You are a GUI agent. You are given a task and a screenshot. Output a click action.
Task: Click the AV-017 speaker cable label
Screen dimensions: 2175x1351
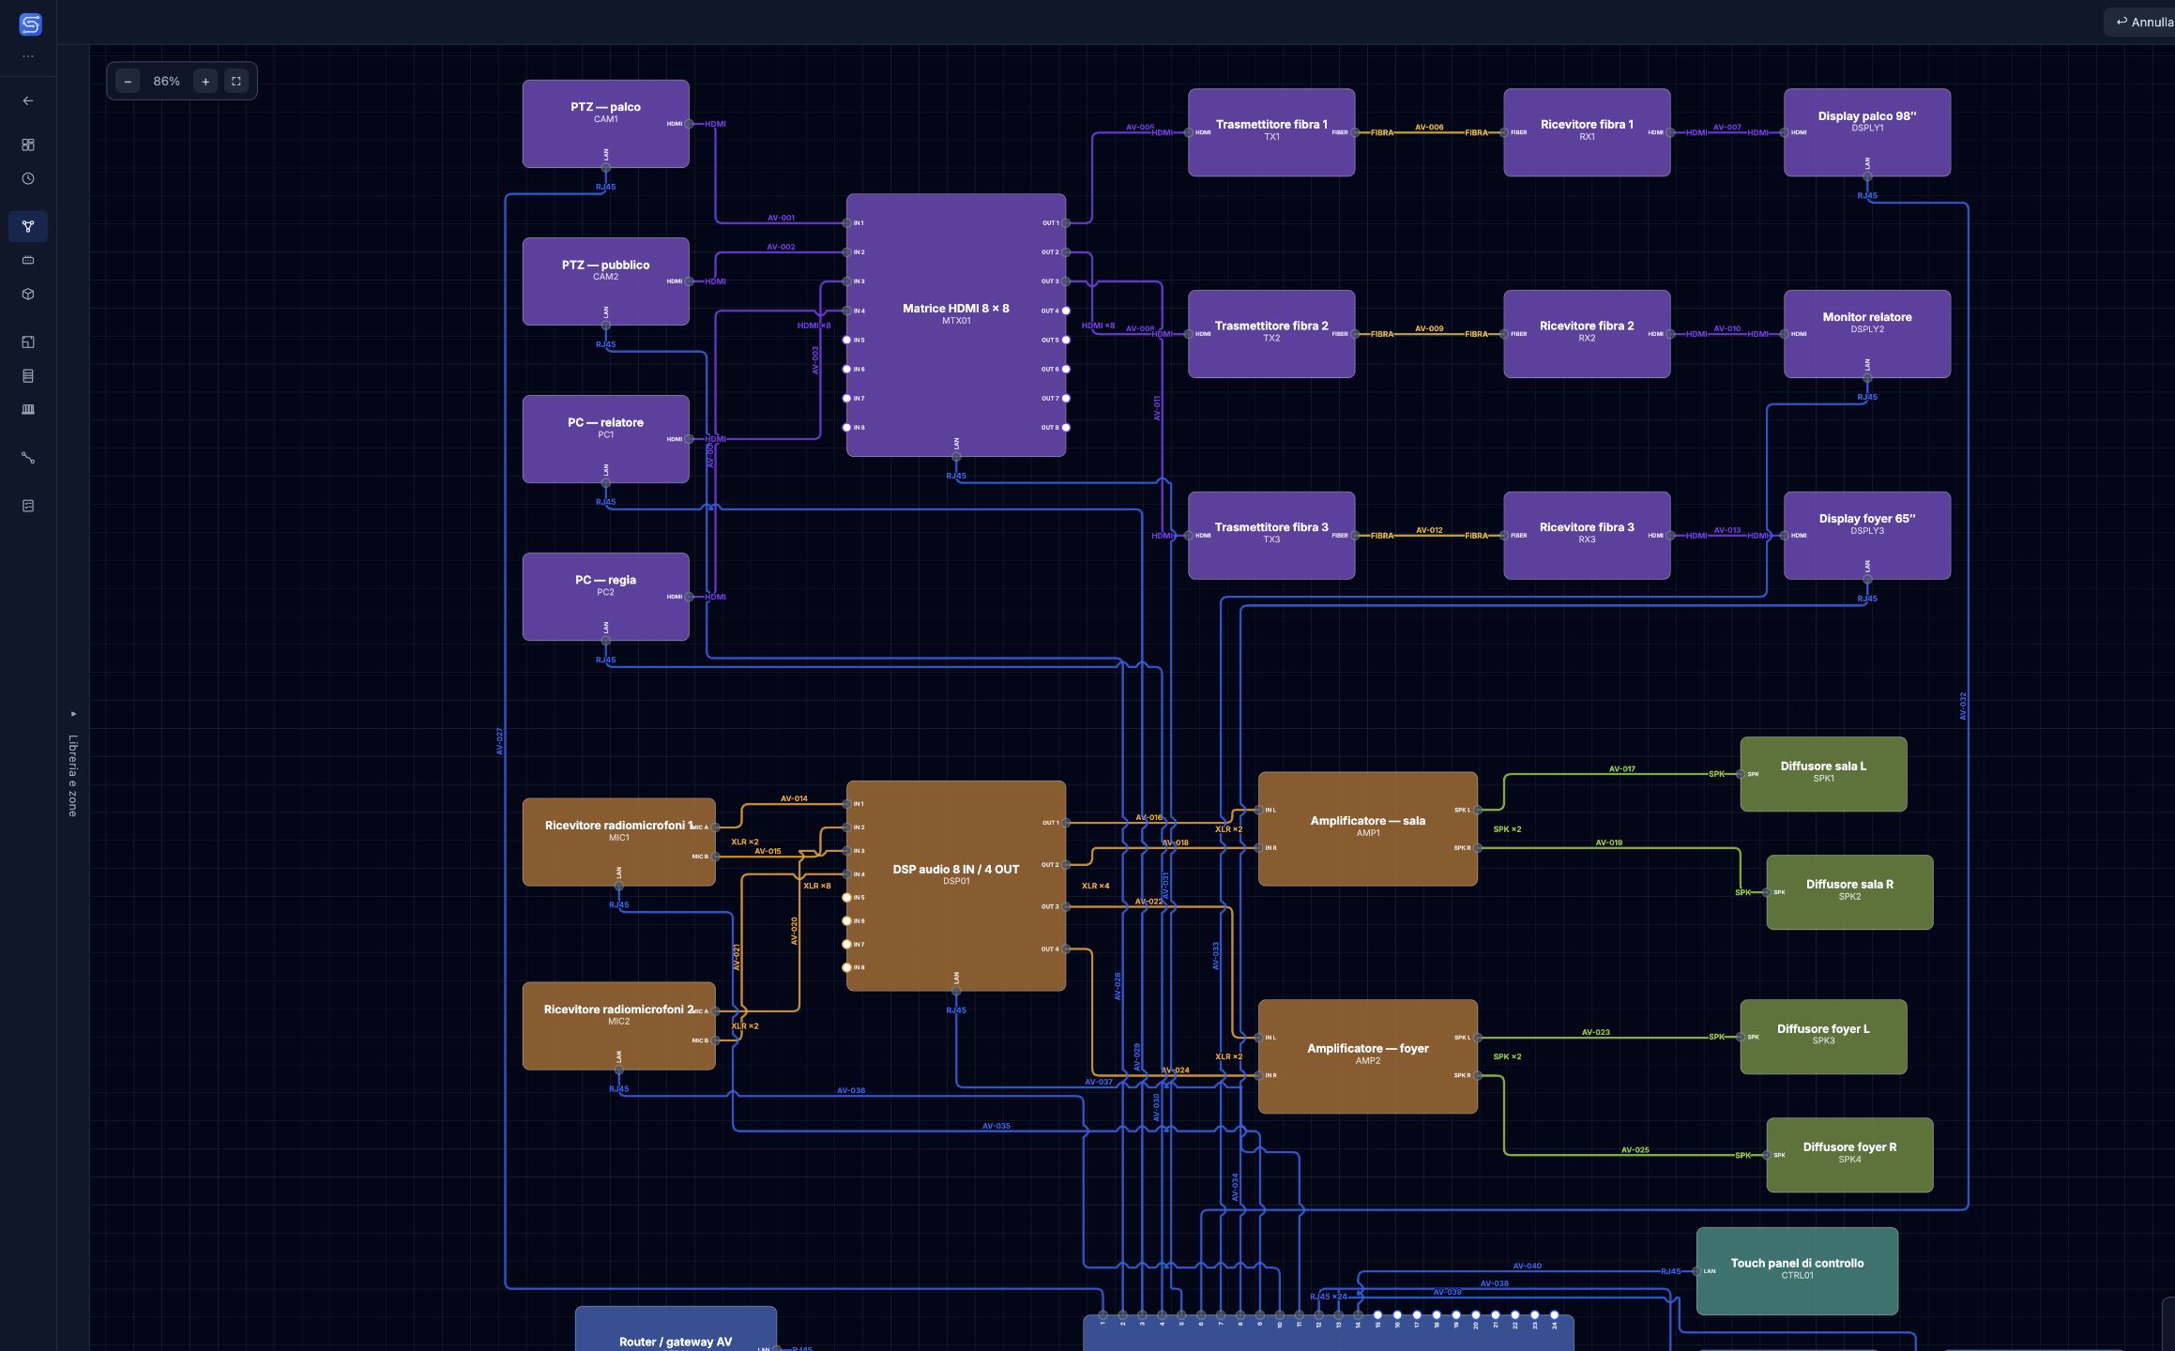(1621, 768)
